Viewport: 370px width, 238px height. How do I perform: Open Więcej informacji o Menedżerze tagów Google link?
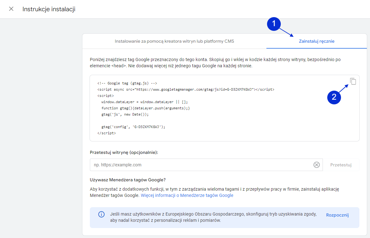point(187,195)
